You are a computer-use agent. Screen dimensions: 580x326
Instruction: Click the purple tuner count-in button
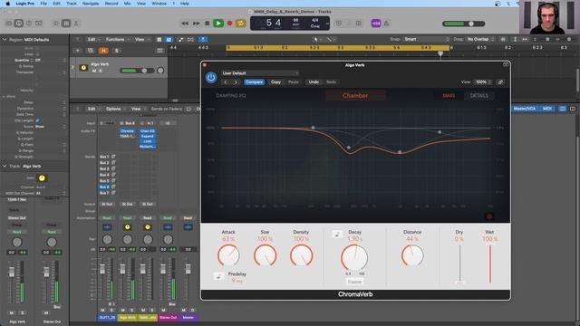click(x=376, y=24)
